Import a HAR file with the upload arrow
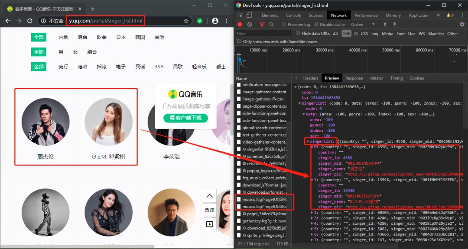Screen dimensions: 468x249 pos(385,24)
